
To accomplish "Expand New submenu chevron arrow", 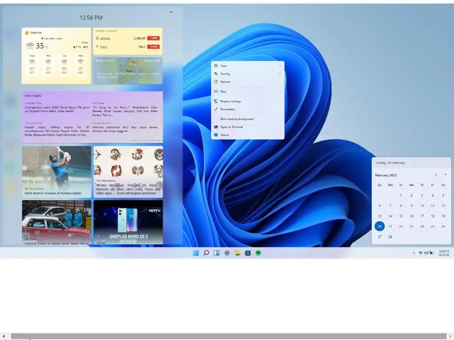I will pyautogui.click(x=280, y=91).
